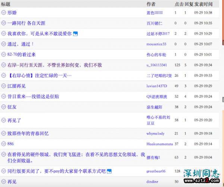The image size is (224, 187).
Task: View author profile 二了吧唧的2货
Action: click(x=159, y=75)
